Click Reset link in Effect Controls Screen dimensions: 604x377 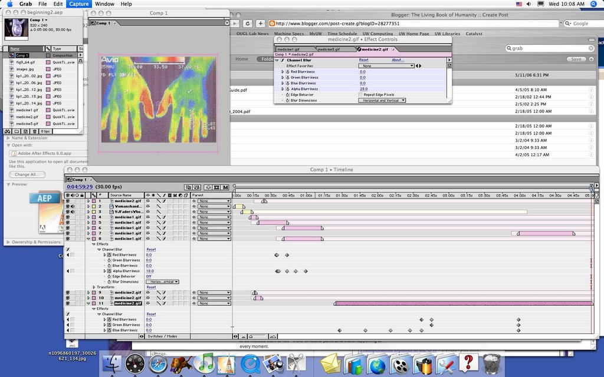[x=363, y=61]
